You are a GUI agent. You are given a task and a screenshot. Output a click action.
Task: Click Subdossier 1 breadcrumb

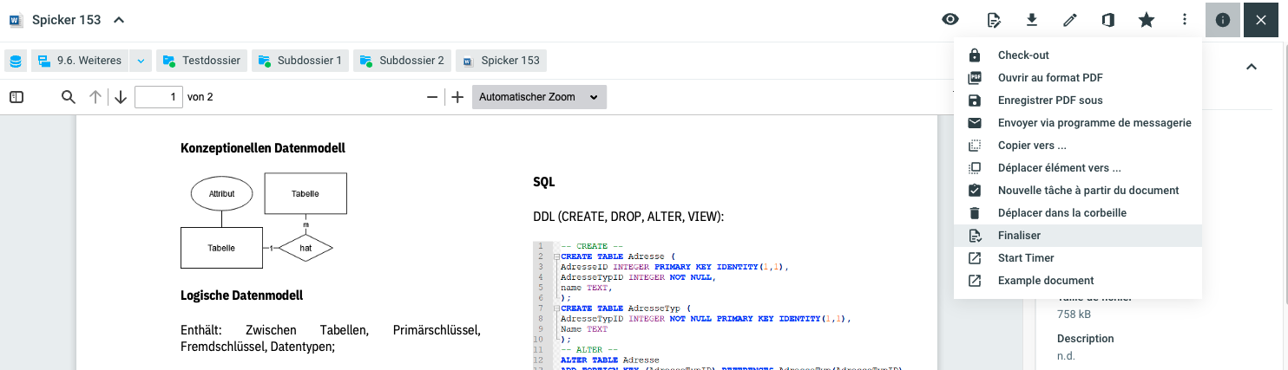click(x=300, y=61)
